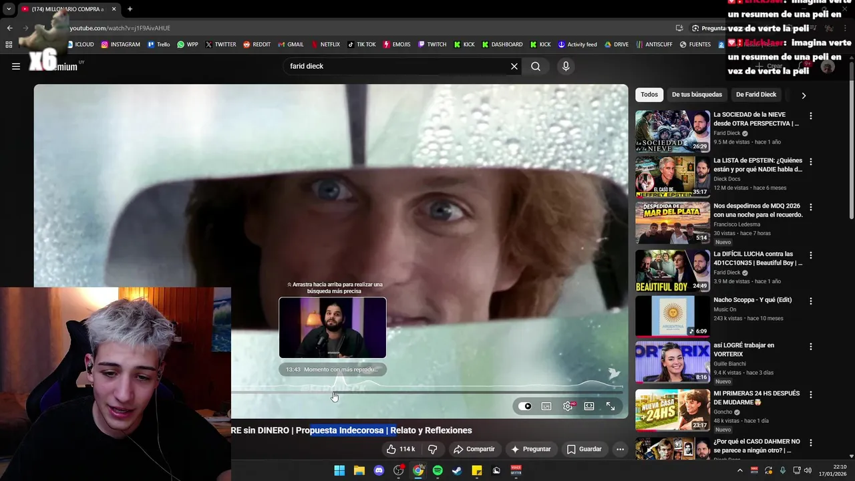
Task: Open the ICLOUD bookmark
Action: click(x=81, y=45)
